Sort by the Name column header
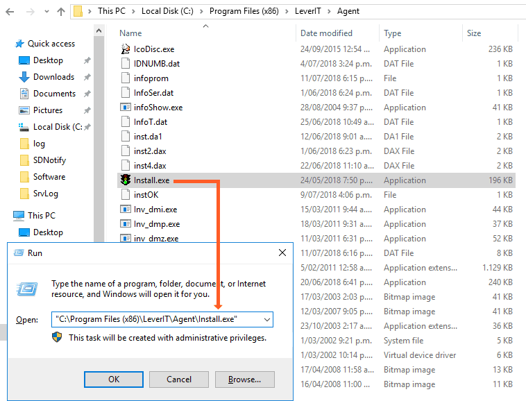 point(130,33)
